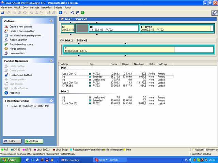Click the Properties info icon in Partition Operations
The image size is (218, 163).
click(x=6, y=93)
